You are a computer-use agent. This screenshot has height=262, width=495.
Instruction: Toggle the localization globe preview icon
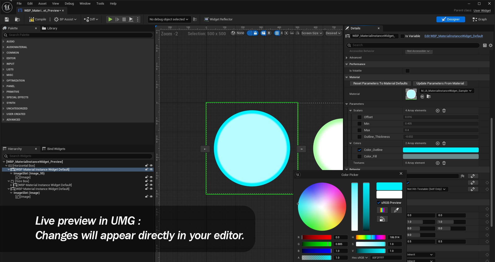pos(233,33)
